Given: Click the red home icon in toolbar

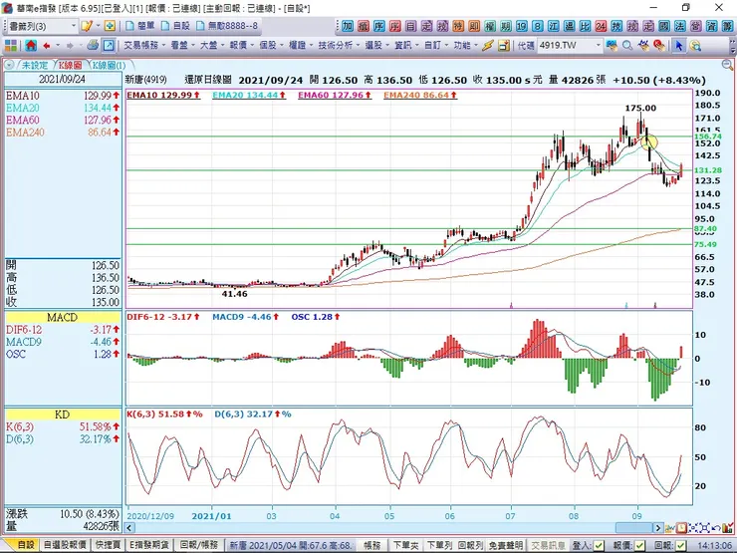Looking at the screenshot, I should [31, 45].
